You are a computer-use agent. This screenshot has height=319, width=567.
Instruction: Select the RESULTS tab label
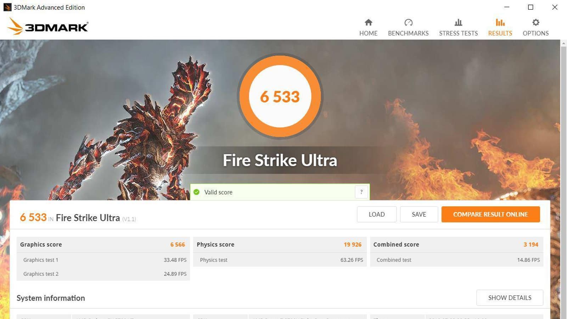pos(500,33)
